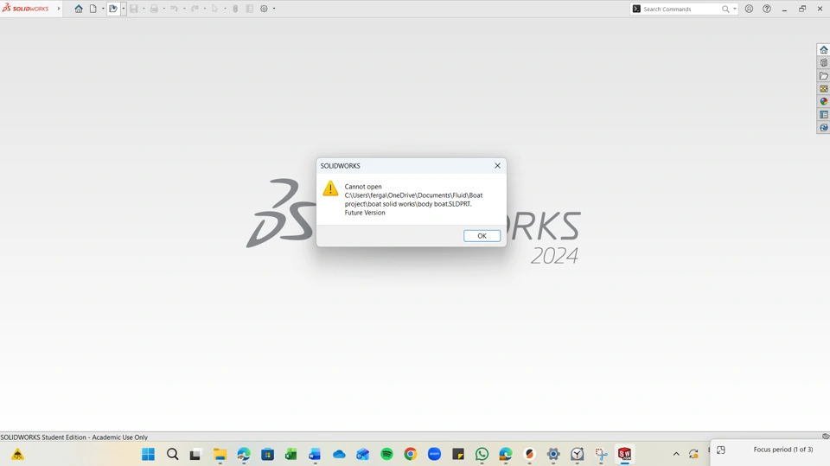Open Windows Search on the taskbar
The image size is (830, 466).
click(x=173, y=454)
